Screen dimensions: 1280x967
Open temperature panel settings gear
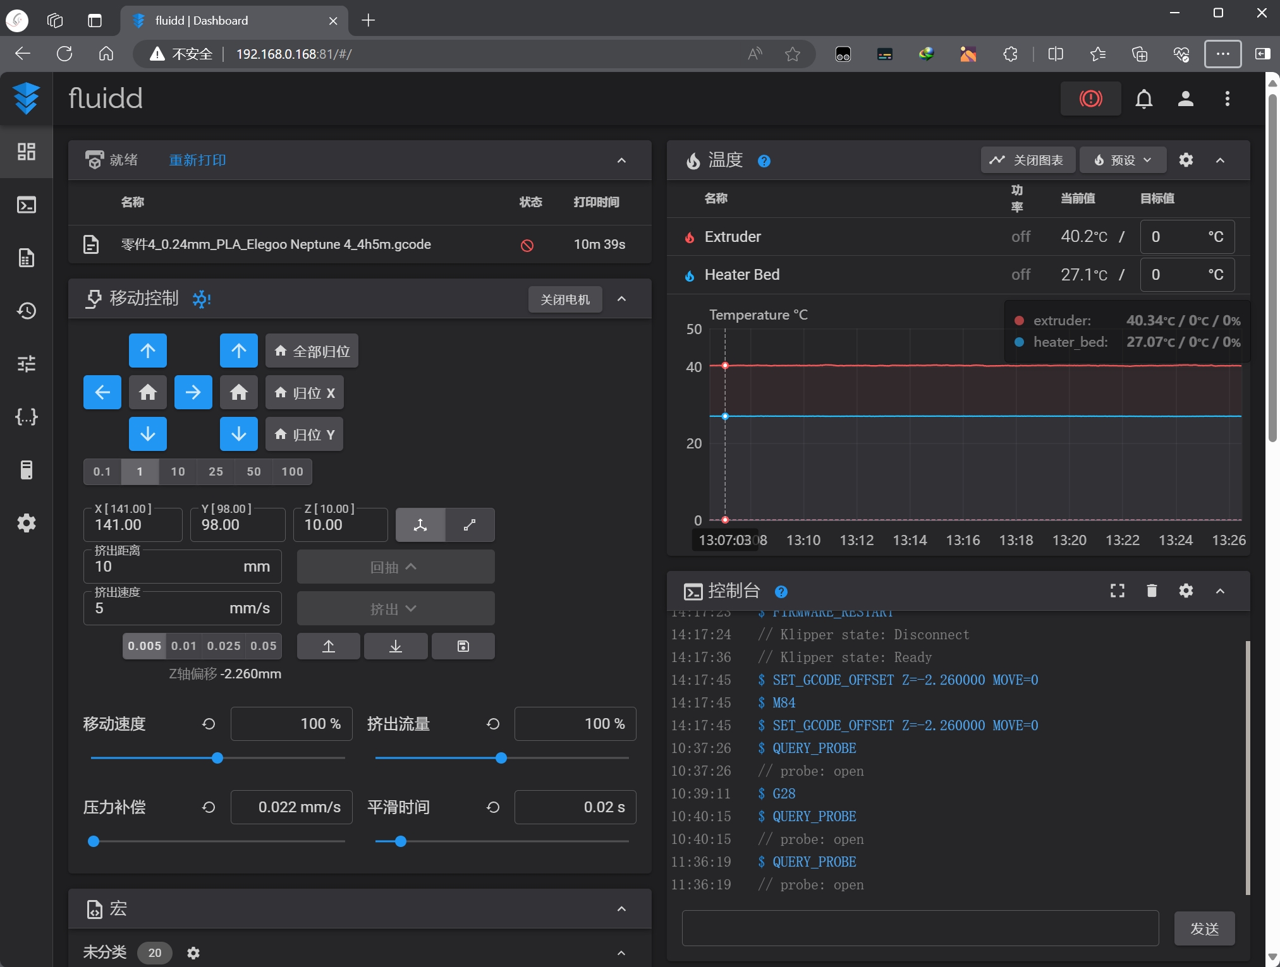click(1186, 160)
